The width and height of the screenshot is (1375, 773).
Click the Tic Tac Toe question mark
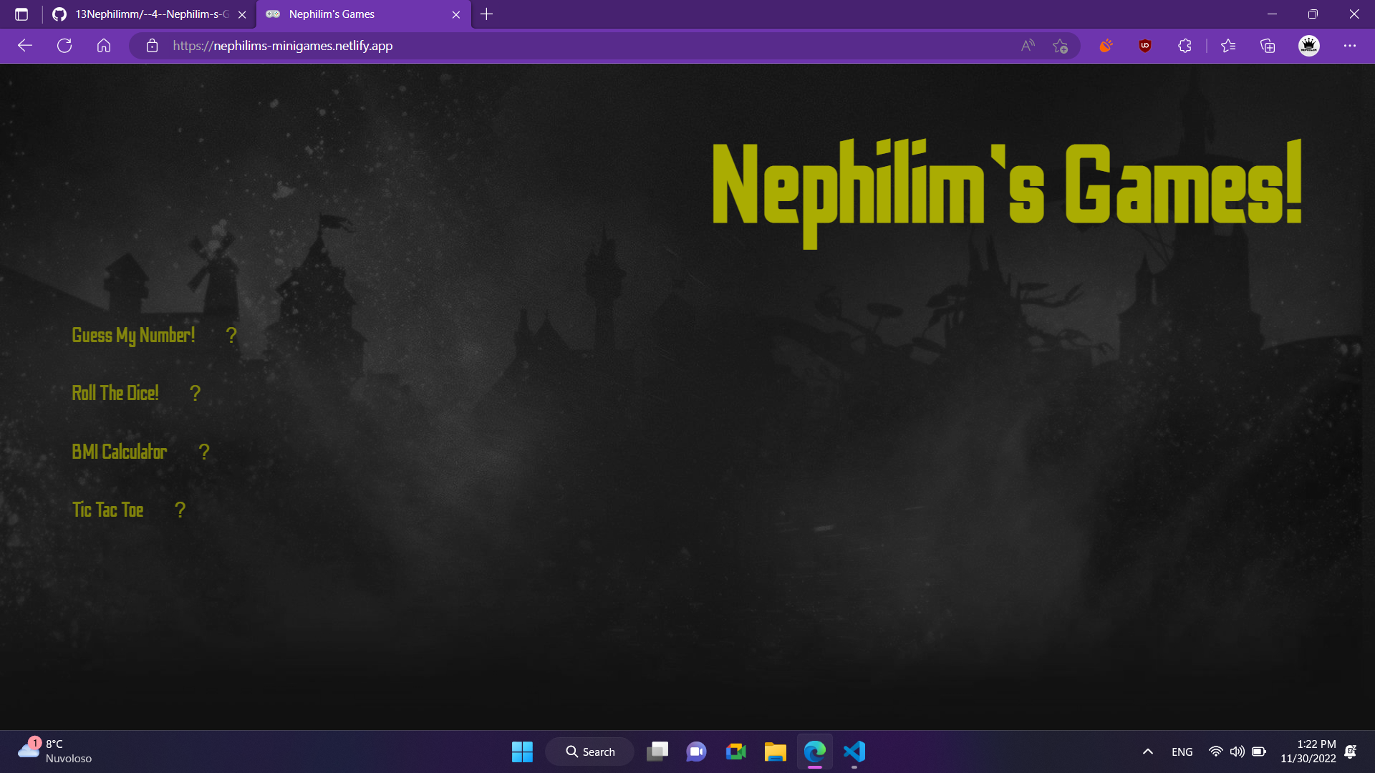click(180, 510)
